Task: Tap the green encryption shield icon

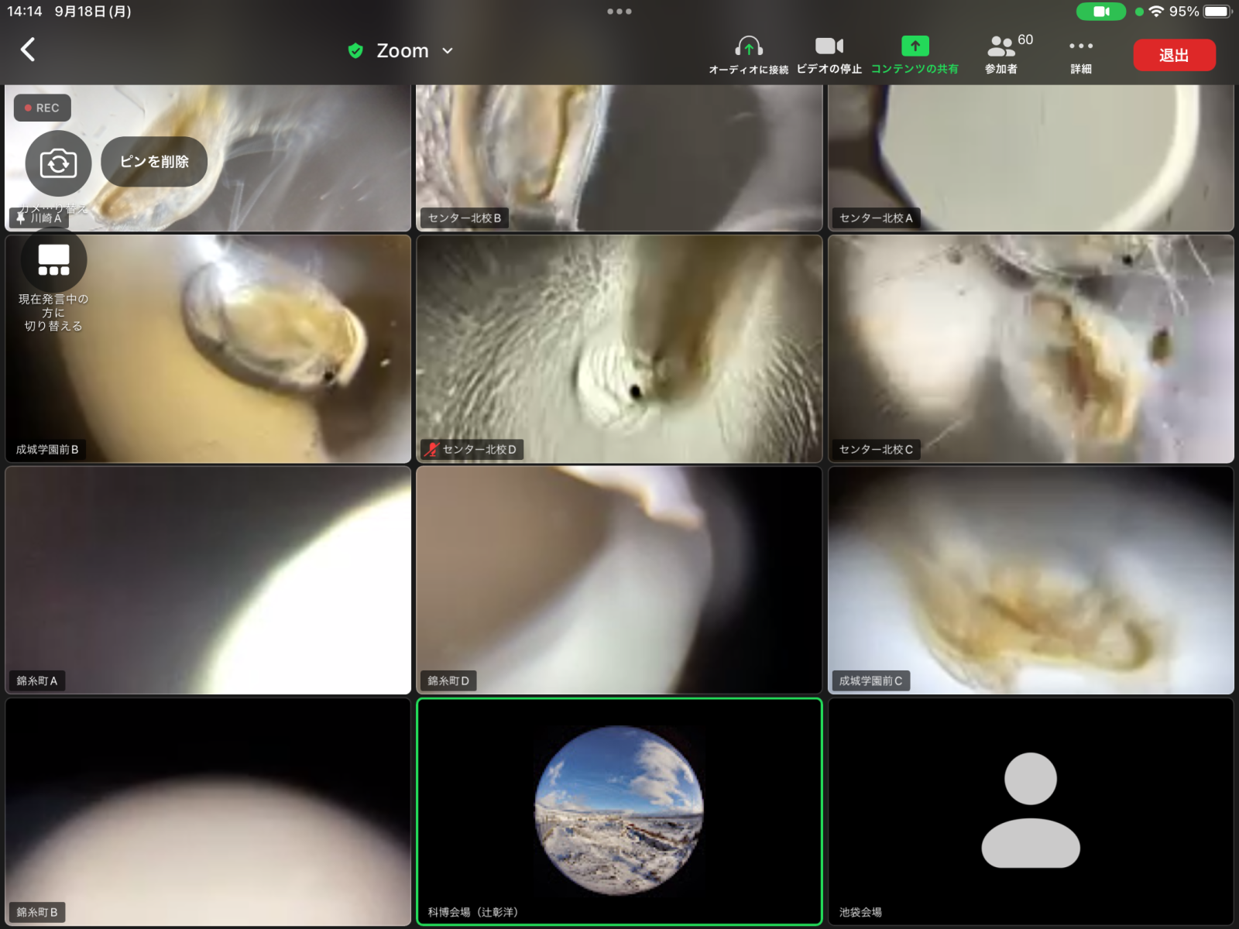Action: pyautogui.click(x=355, y=51)
